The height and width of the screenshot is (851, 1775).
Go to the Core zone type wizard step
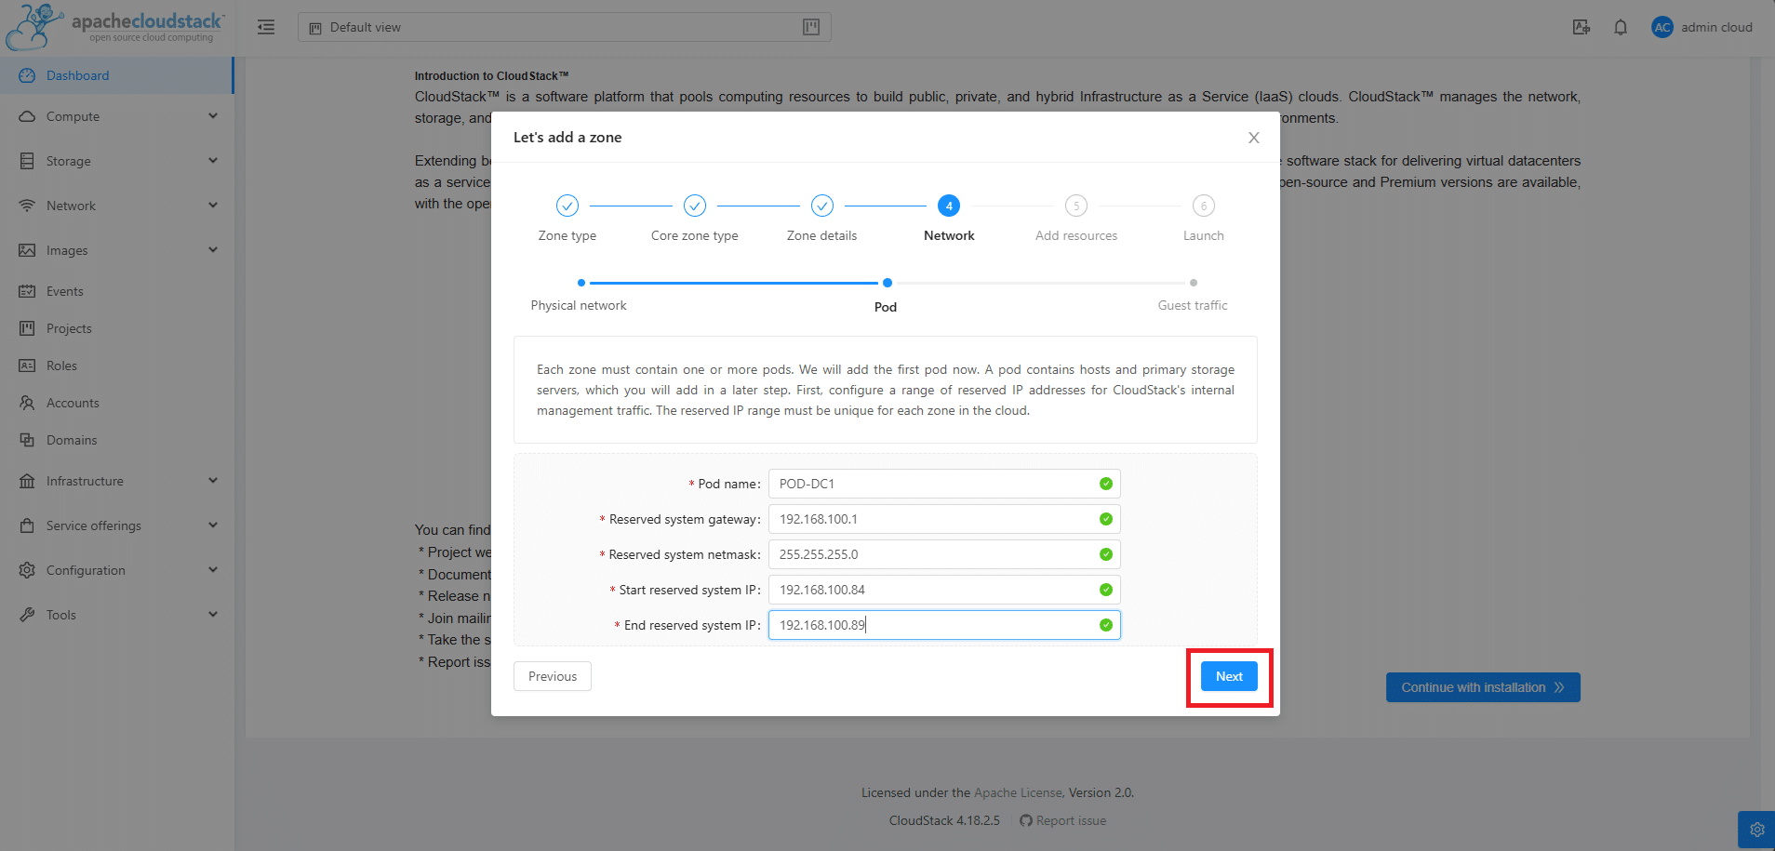pyautogui.click(x=695, y=218)
